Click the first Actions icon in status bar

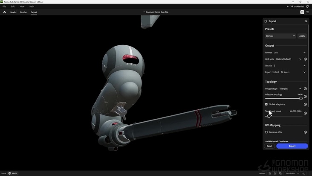pos(270,173)
